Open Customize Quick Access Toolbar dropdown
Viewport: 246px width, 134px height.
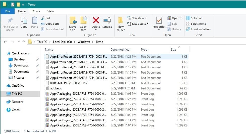pos(23,5)
